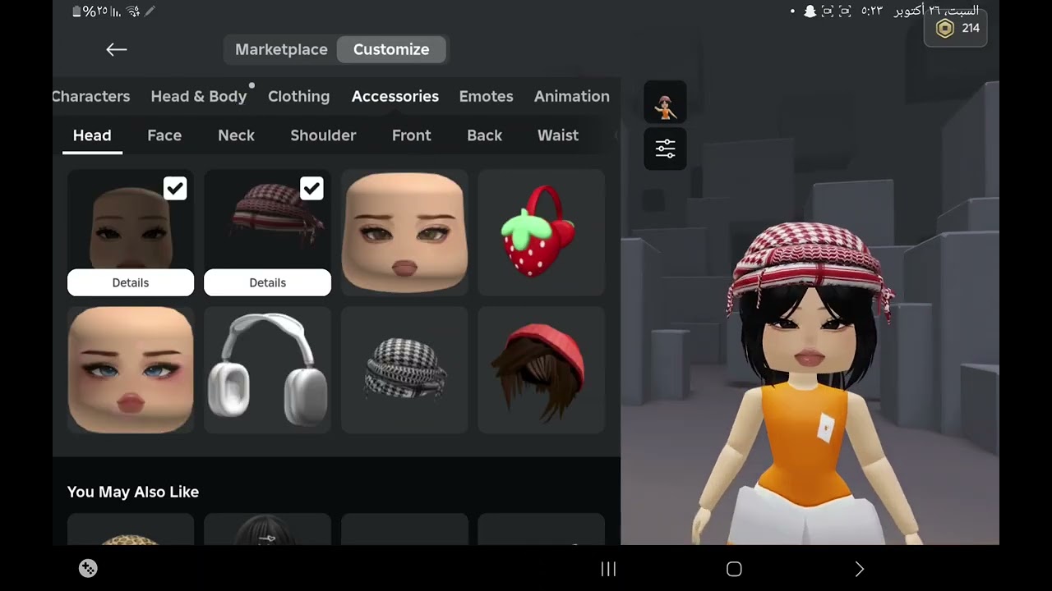Image resolution: width=1052 pixels, height=591 pixels.
Task: Switch to the Back accessories subtab
Action: [484, 135]
